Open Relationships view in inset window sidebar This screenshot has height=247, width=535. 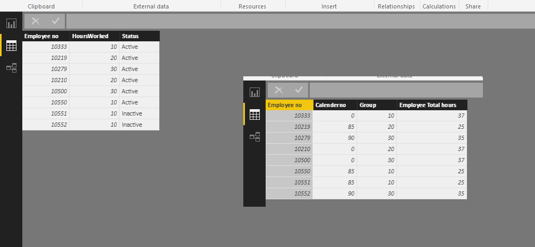[x=254, y=137]
